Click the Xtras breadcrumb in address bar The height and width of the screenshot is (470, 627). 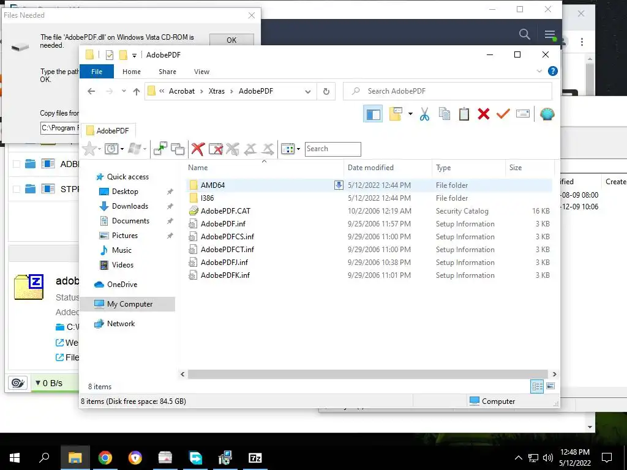tap(216, 91)
